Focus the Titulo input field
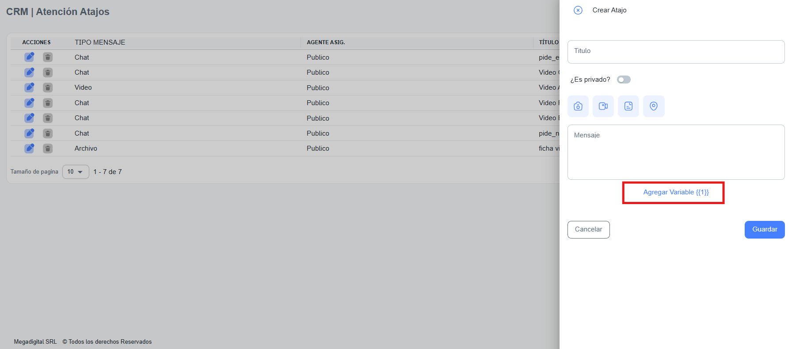792x349 pixels. [x=676, y=52]
